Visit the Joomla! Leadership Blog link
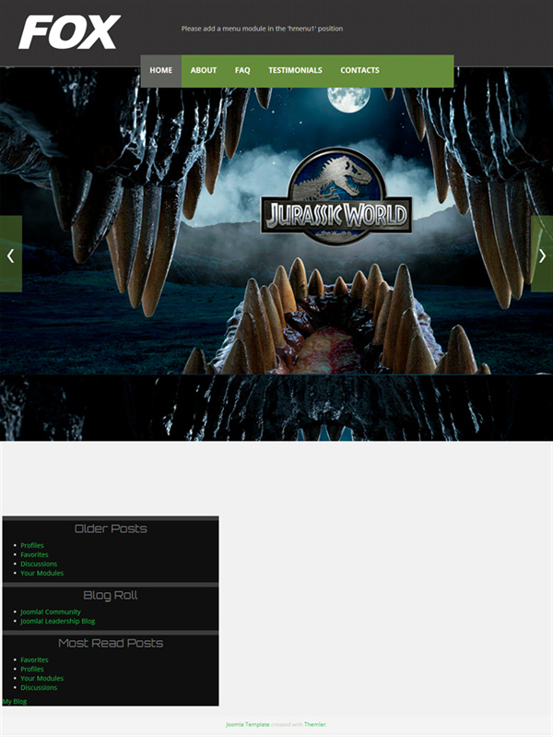This screenshot has height=737, width=553. coord(57,621)
